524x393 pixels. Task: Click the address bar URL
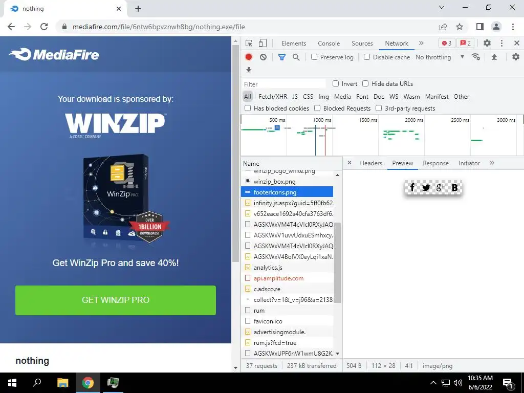tap(159, 27)
